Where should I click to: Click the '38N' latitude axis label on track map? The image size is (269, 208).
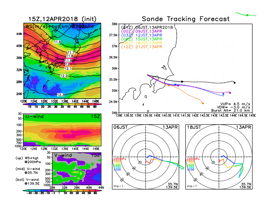click(114, 24)
